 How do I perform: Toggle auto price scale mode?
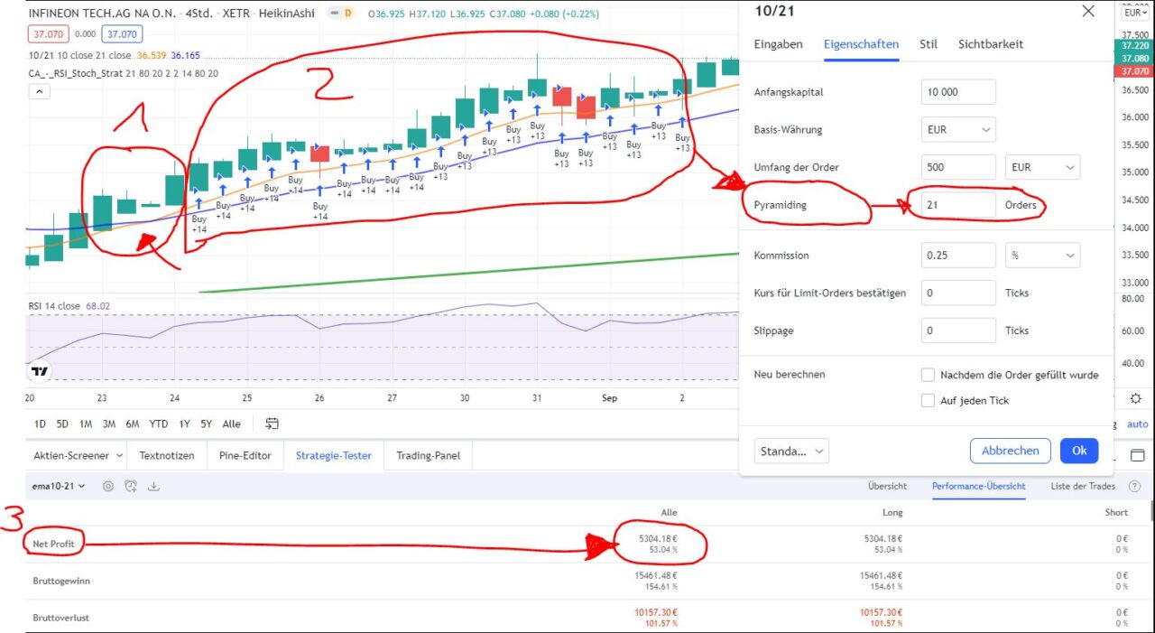(x=1137, y=424)
